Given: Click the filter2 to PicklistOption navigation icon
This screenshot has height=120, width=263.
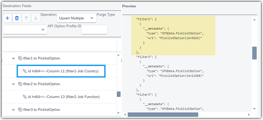Looking at the screenshot, I should point(20,84).
